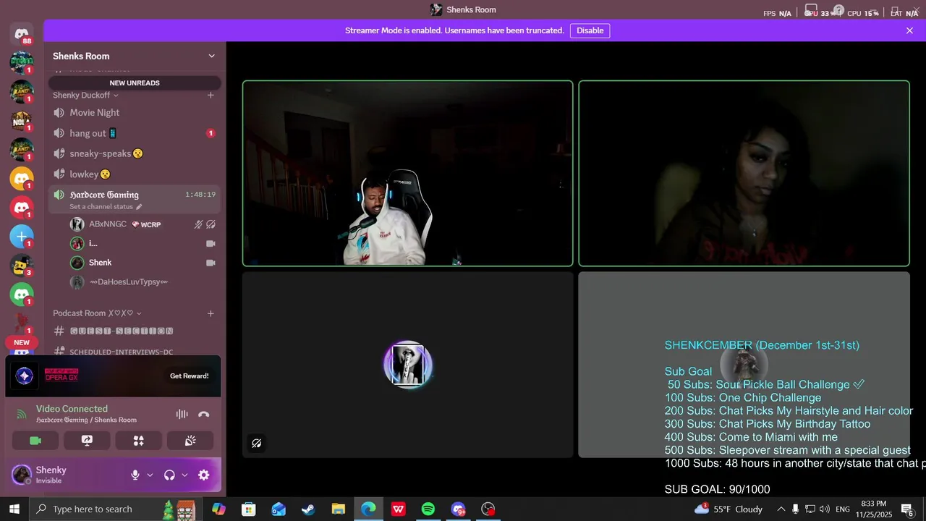The width and height of the screenshot is (926, 521).
Task: Create channel in Podcast Room category
Action: (211, 313)
